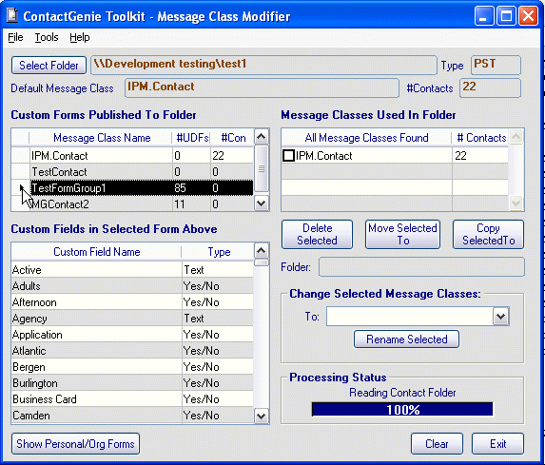Open the Tools menu
The height and width of the screenshot is (465, 545).
click(47, 37)
